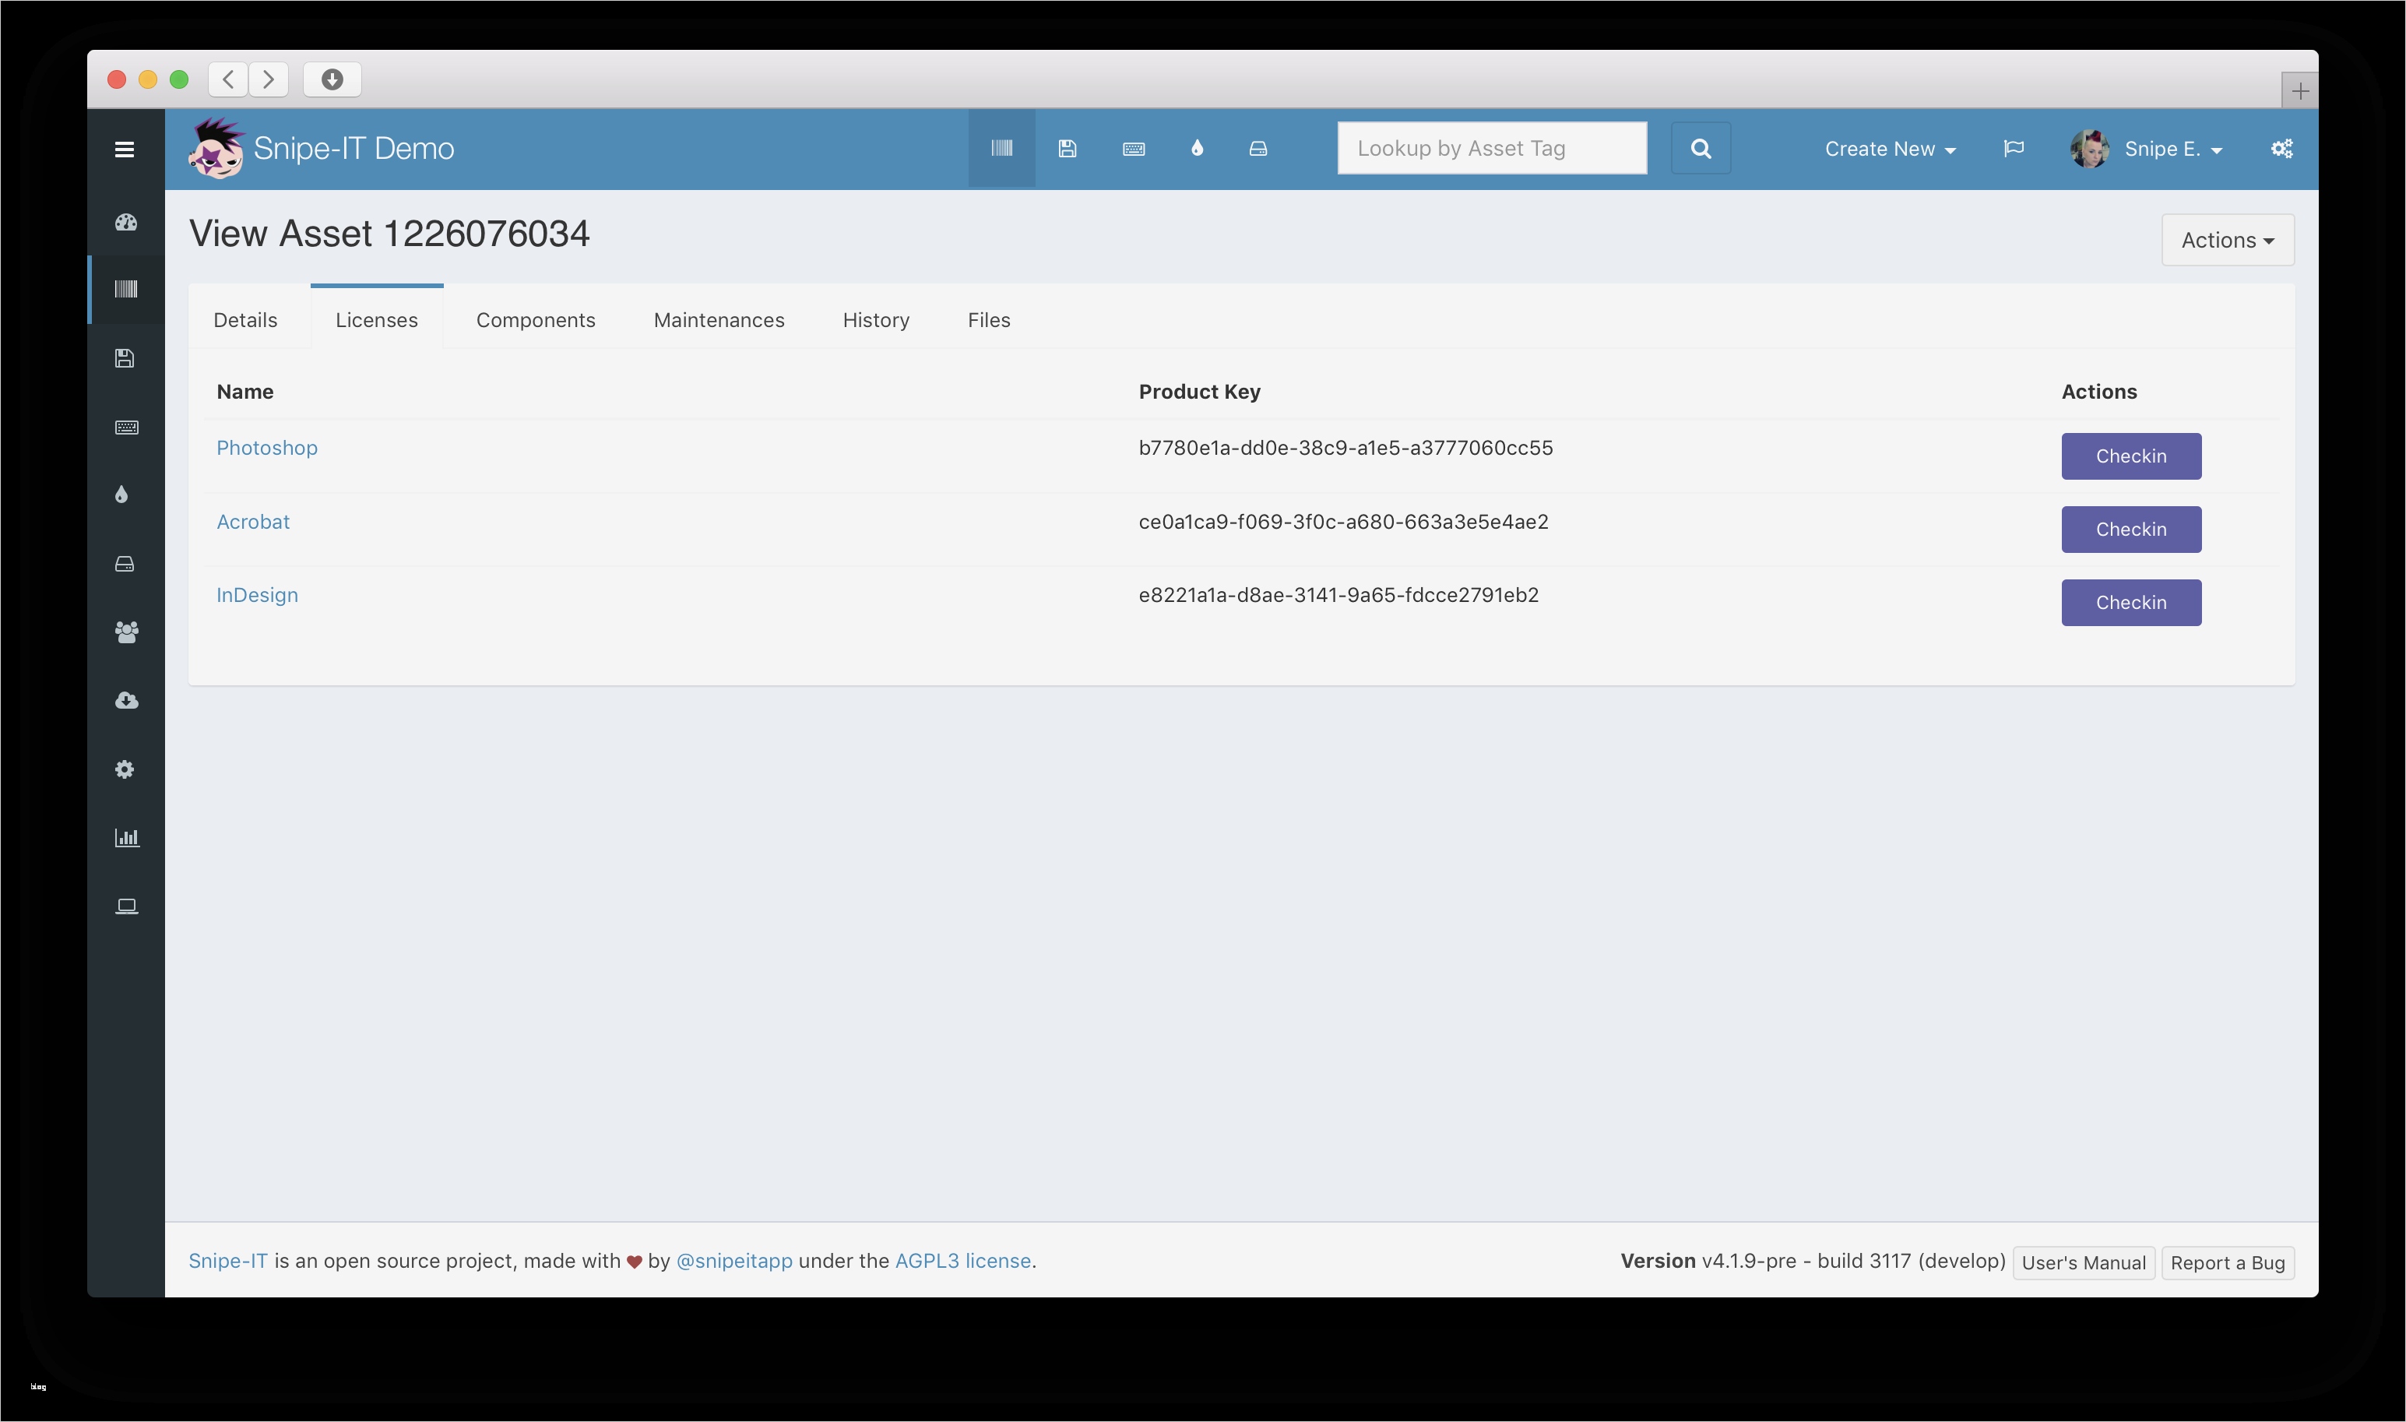Click the alerts flag icon in navbar

coord(2014,149)
